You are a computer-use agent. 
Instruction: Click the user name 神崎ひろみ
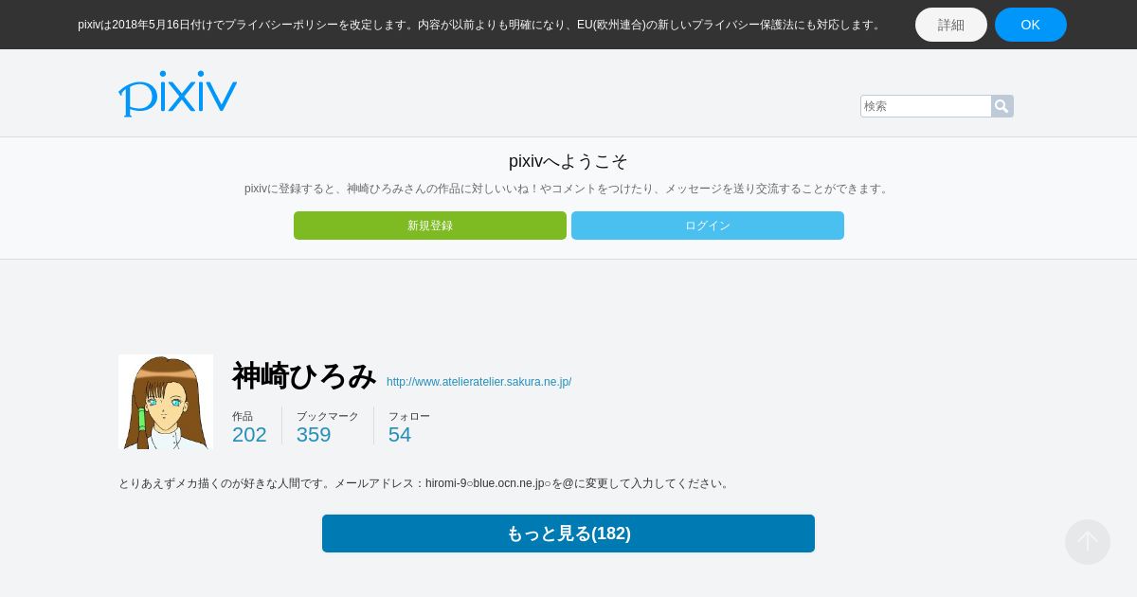(304, 375)
